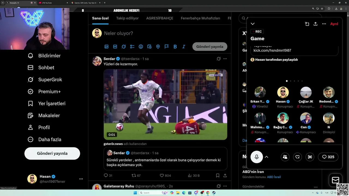Open the messages drawer envelope

(335, 180)
